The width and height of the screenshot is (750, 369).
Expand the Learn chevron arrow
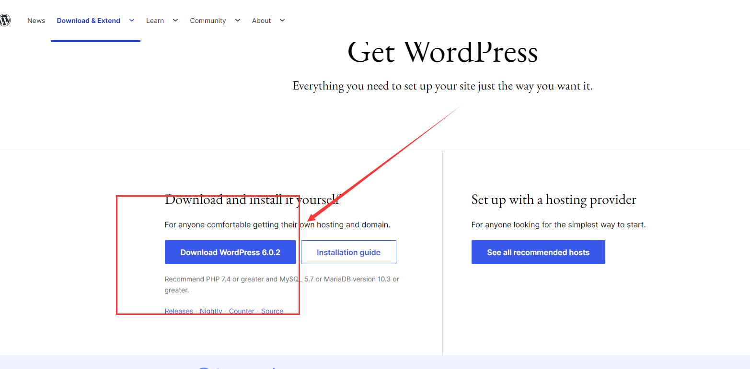pos(175,20)
